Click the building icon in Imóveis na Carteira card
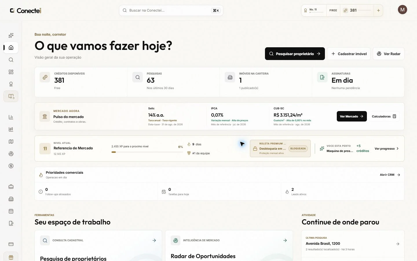417x261 pixels. pyautogui.click(x=230, y=77)
